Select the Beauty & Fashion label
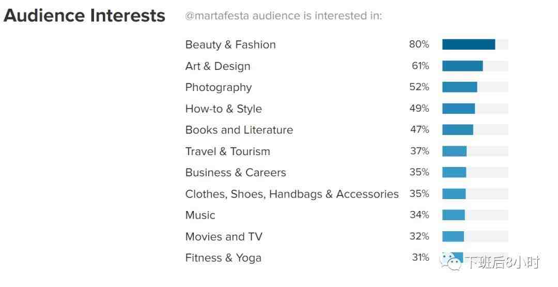Image resolution: width=558 pixels, height=287 pixels. point(230,44)
